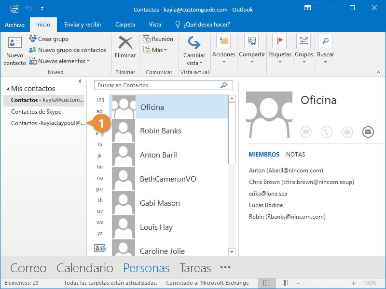Switch to the NOTAS tab

295,155
